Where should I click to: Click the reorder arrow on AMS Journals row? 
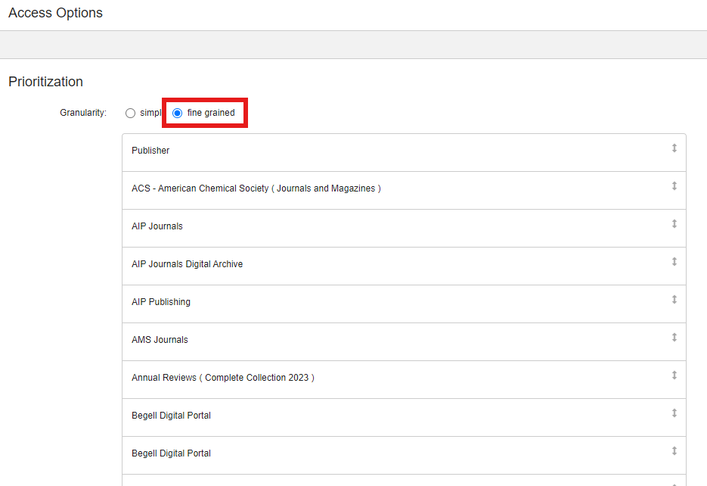click(x=674, y=338)
